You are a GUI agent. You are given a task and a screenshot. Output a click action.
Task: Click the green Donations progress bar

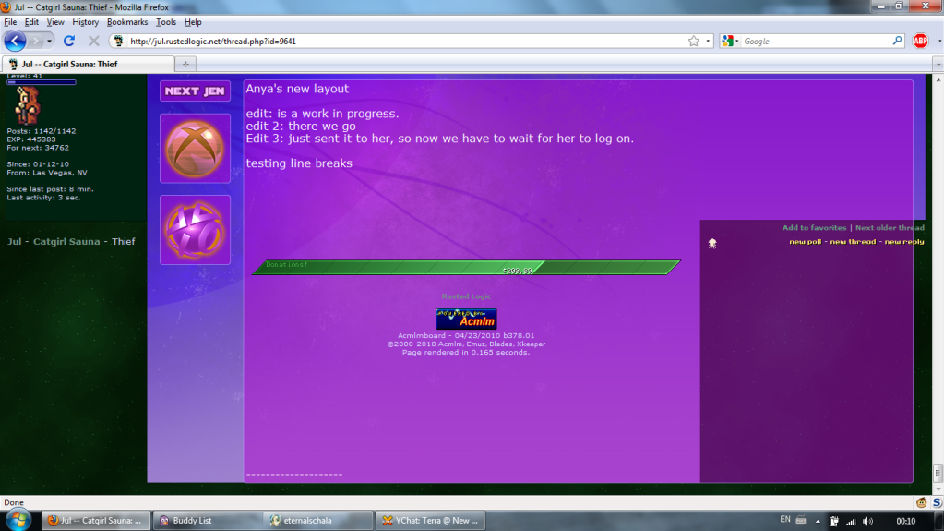pyautogui.click(x=466, y=267)
